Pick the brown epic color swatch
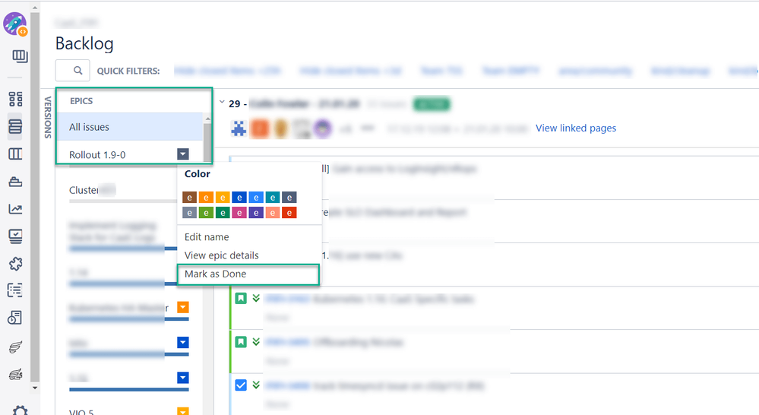This screenshot has width=759, height=415. coord(190,197)
